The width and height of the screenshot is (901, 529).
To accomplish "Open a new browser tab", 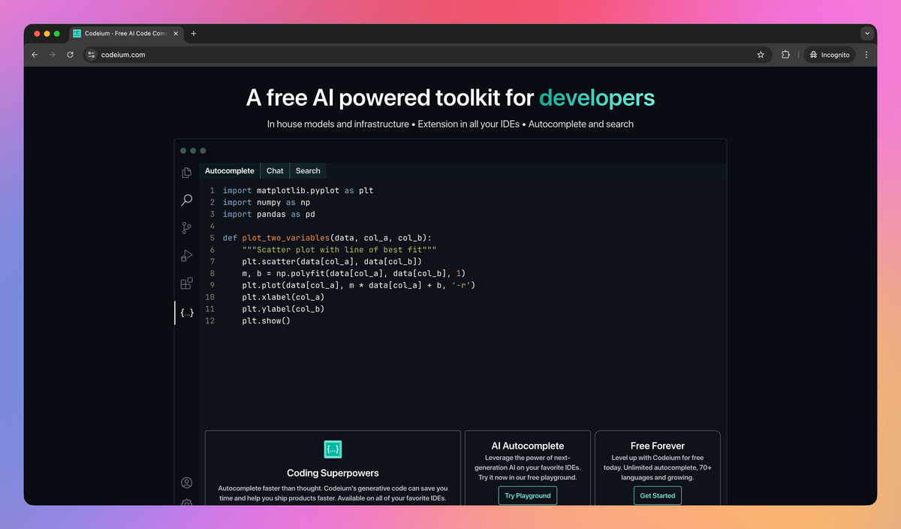I will click(x=194, y=34).
